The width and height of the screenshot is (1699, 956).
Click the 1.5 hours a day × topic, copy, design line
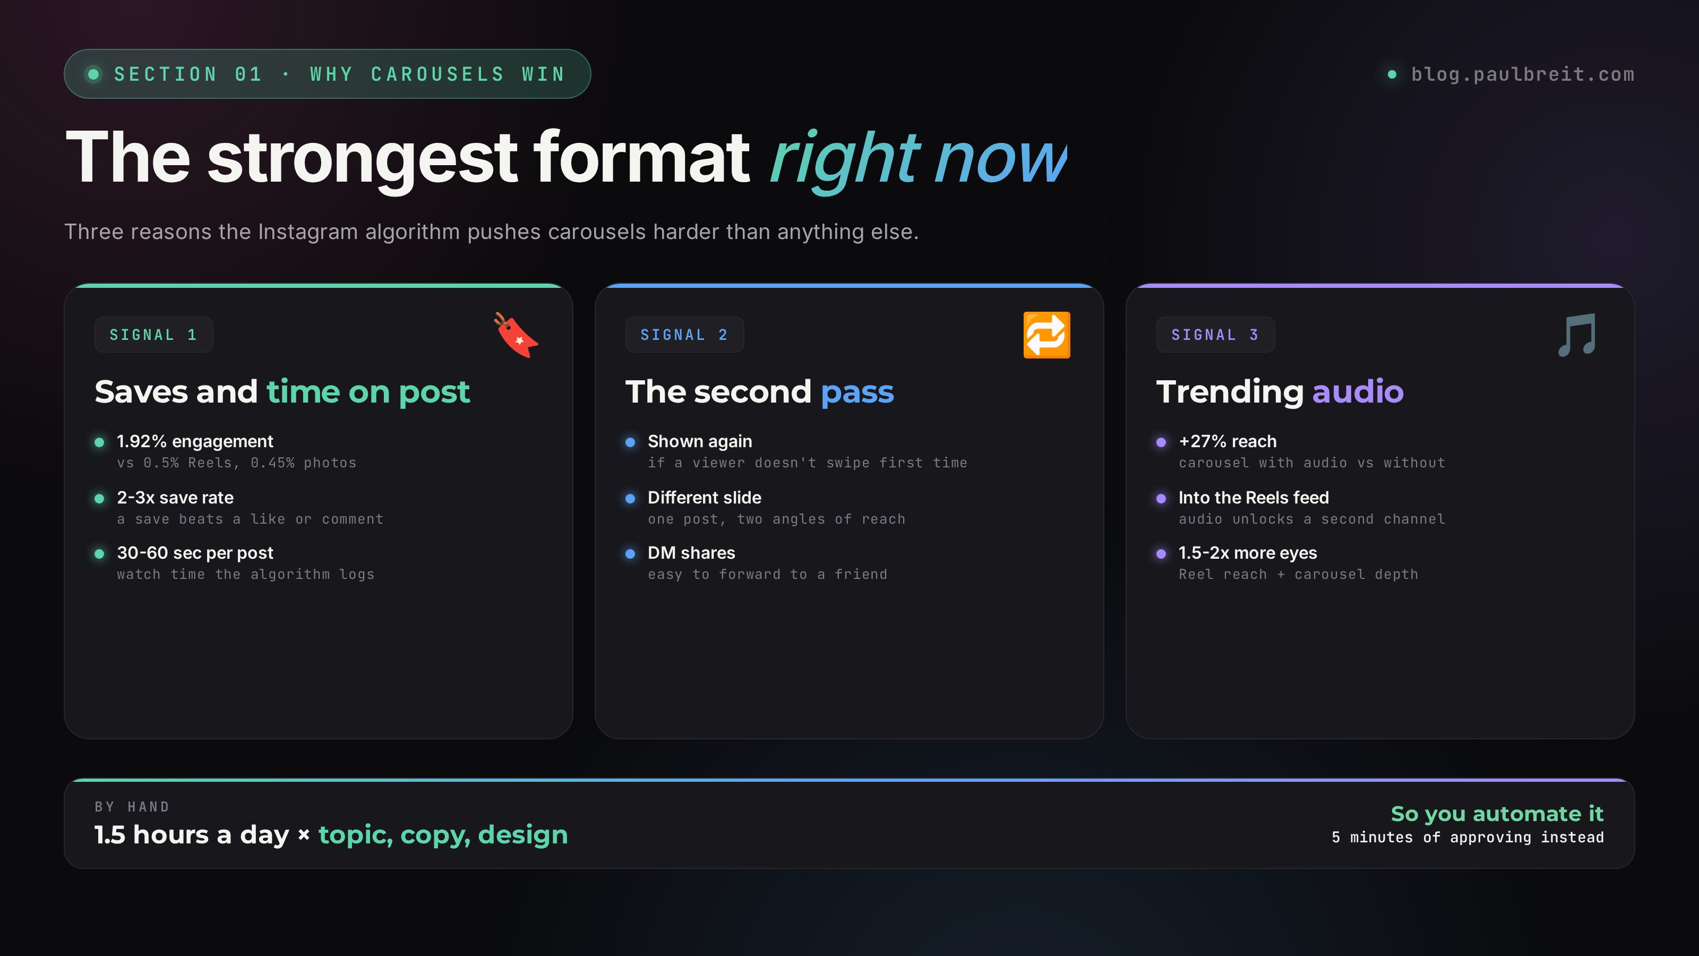pyautogui.click(x=330, y=835)
